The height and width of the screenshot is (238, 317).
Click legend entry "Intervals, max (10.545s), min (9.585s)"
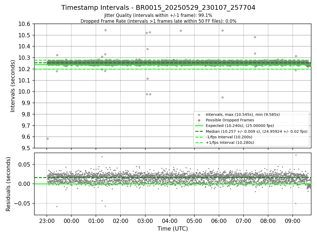click(243, 115)
